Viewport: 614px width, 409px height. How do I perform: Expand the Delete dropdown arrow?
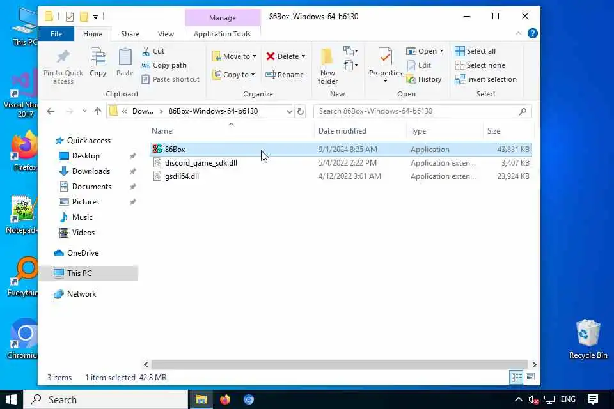click(303, 56)
